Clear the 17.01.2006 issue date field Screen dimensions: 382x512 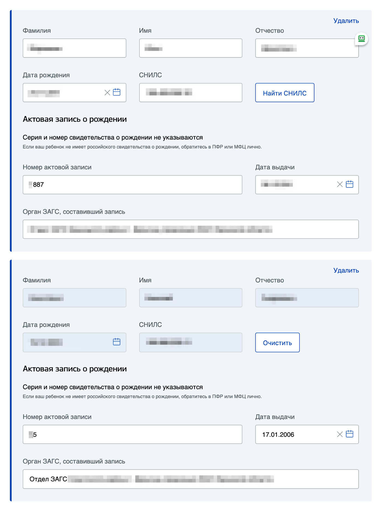tap(340, 434)
